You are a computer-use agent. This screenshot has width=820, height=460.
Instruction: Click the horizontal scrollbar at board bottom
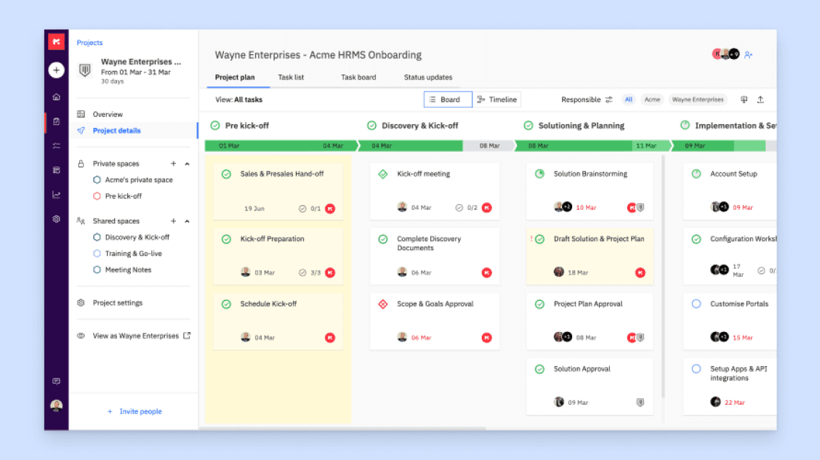342,428
